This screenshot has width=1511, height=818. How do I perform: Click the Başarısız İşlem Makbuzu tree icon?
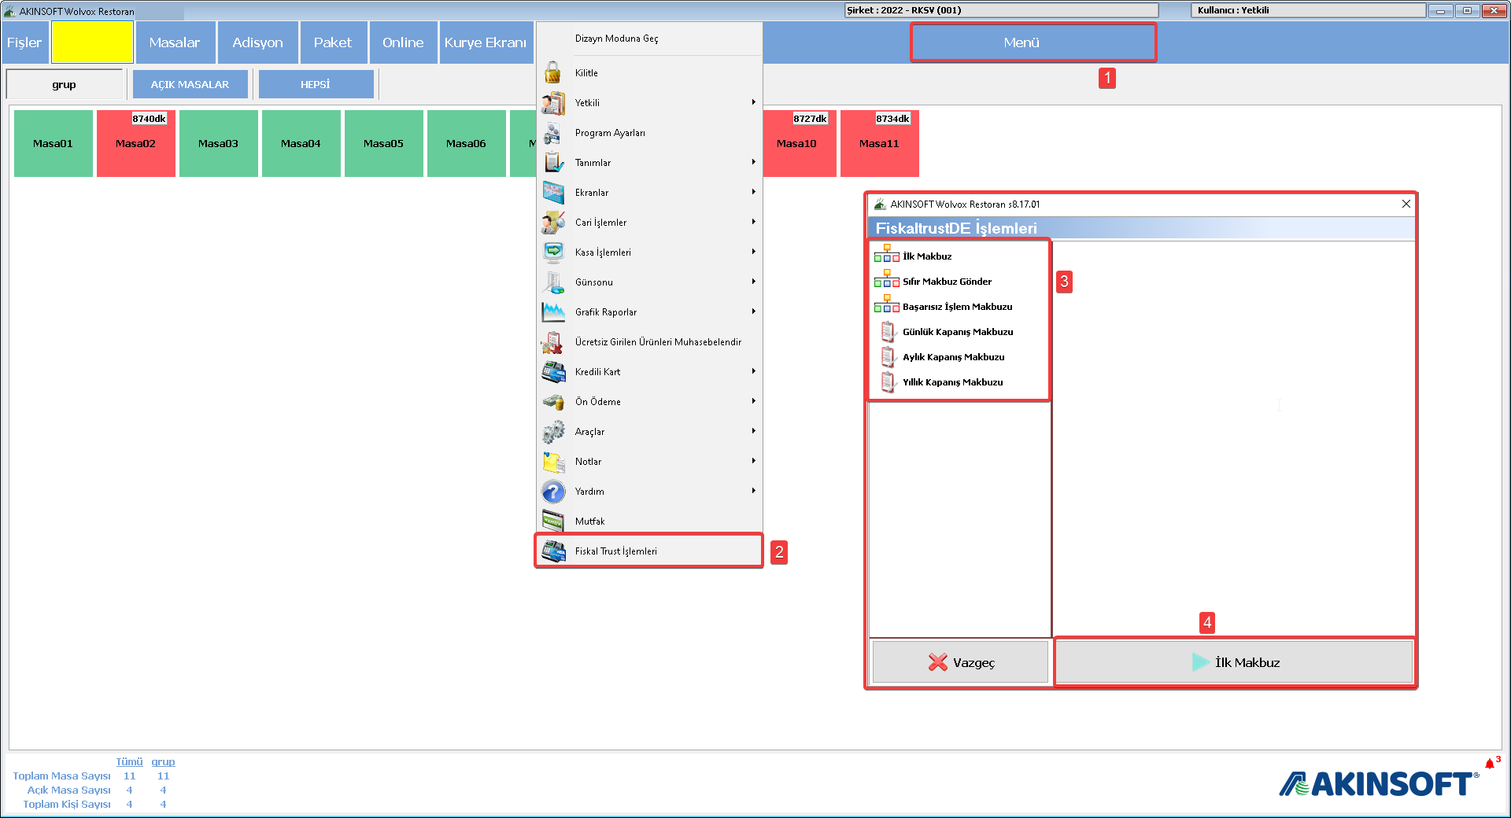[x=887, y=304]
